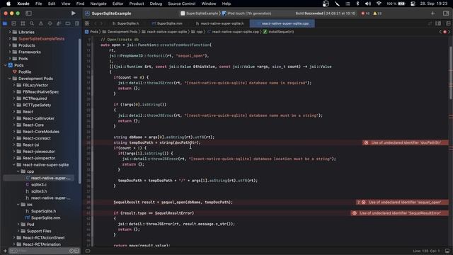This screenshot has width=453, height=255.
Task: Collapse the ios folder
Action: pyautogui.click(x=18, y=205)
